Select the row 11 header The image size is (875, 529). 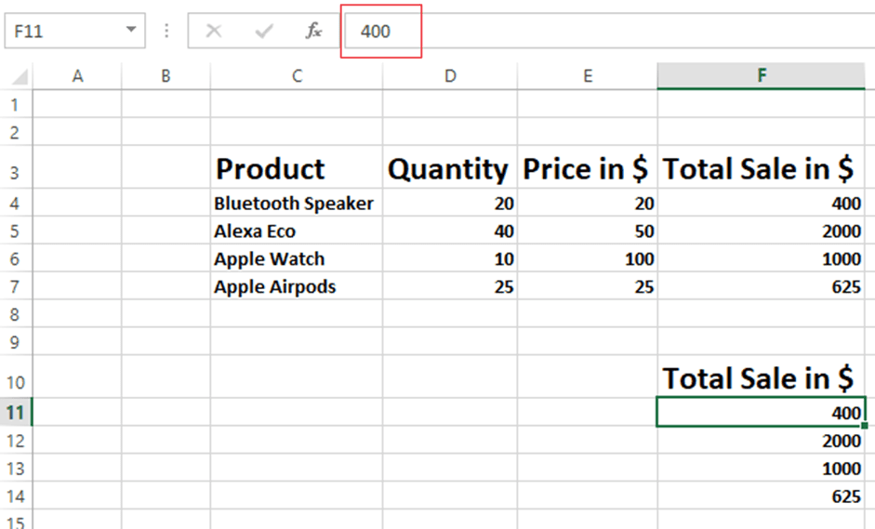15,412
